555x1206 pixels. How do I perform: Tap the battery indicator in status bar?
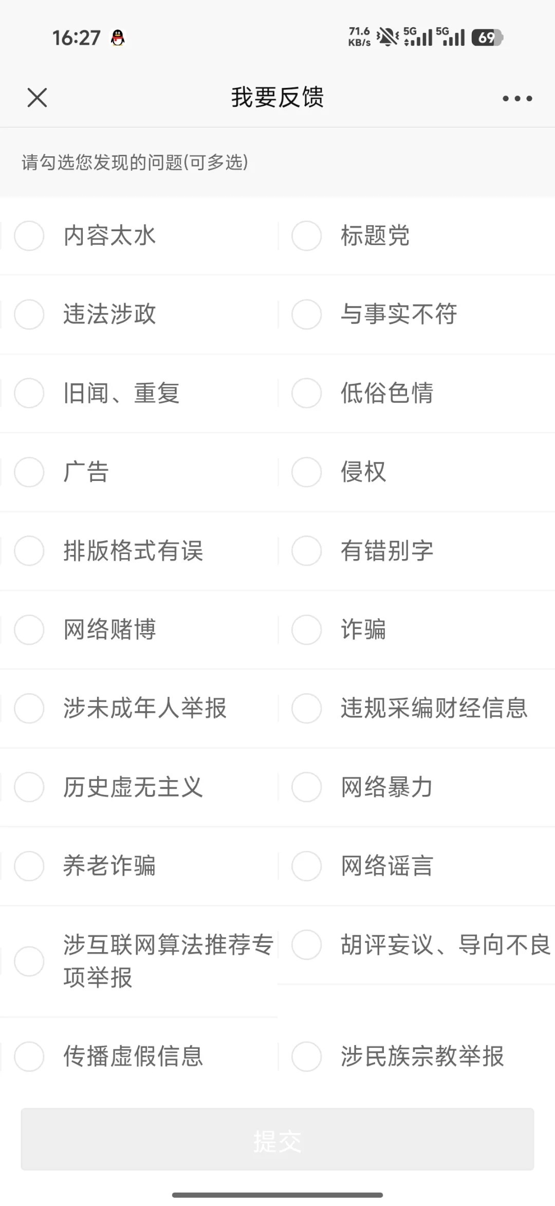coord(487,38)
